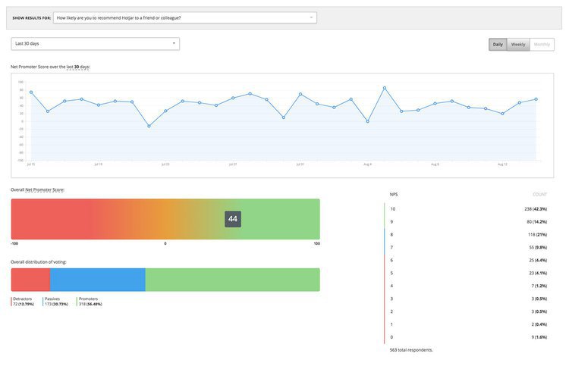Click the green Promoters segment in distribution bar
The width and height of the screenshot is (569, 366).
click(x=232, y=280)
